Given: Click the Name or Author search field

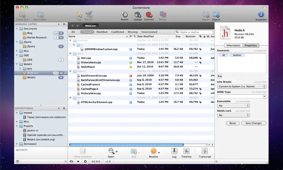Looking at the screenshot, I should [194, 32].
